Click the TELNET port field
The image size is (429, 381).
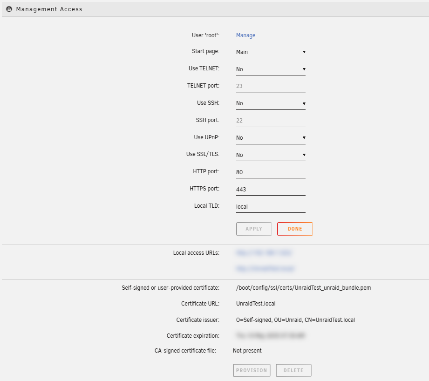pos(270,86)
